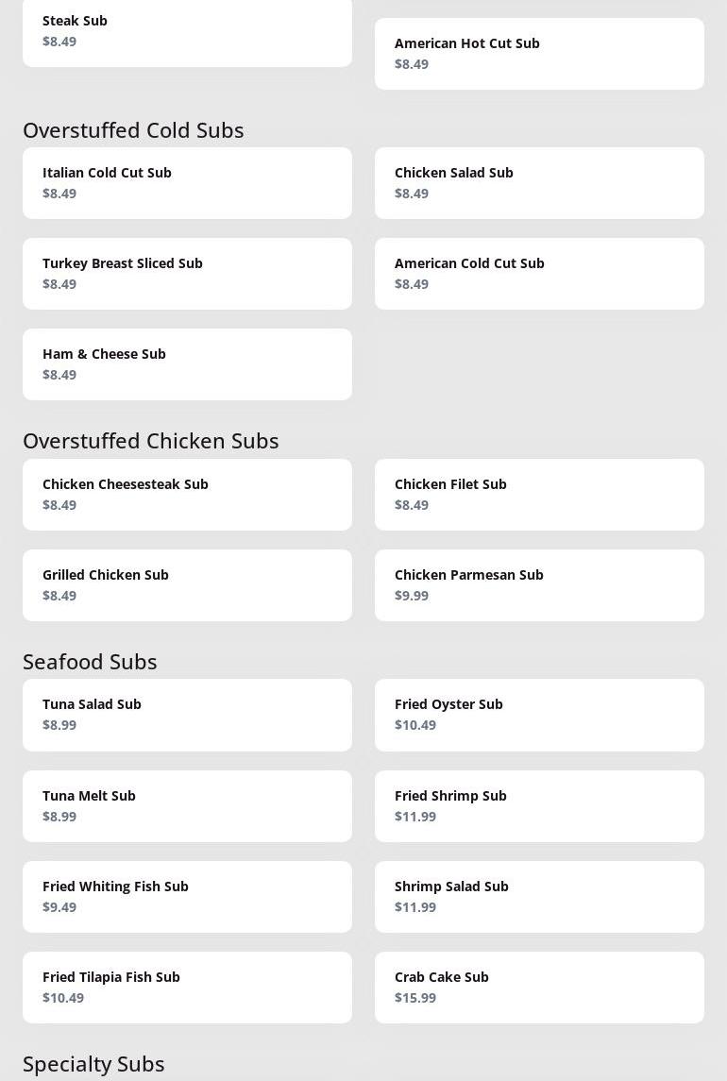Select the Fried Oyster Sub

tap(539, 715)
